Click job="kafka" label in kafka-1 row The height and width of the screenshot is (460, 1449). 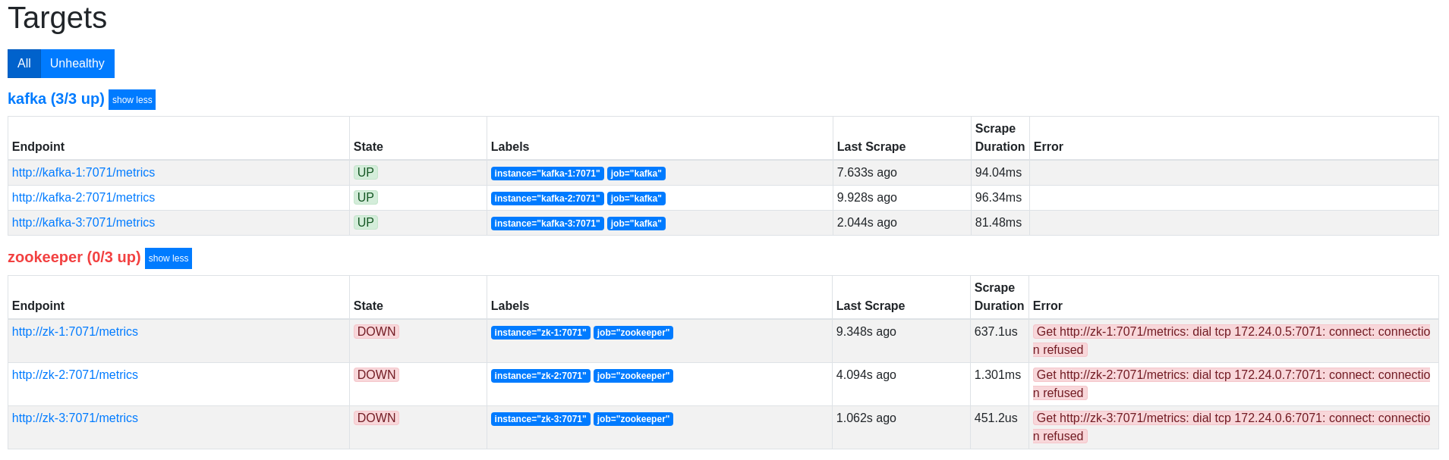pyautogui.click(x=636, y=174)
